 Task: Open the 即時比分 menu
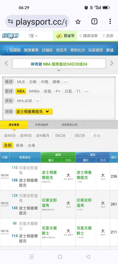78,50
